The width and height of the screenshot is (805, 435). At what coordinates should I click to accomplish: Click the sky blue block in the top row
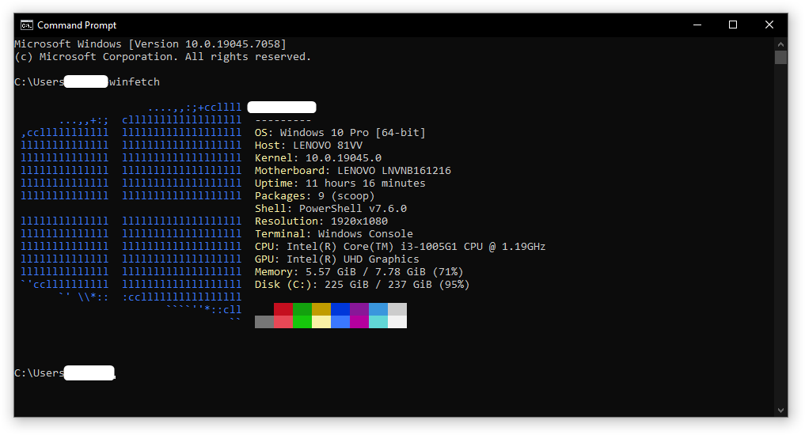378,309
